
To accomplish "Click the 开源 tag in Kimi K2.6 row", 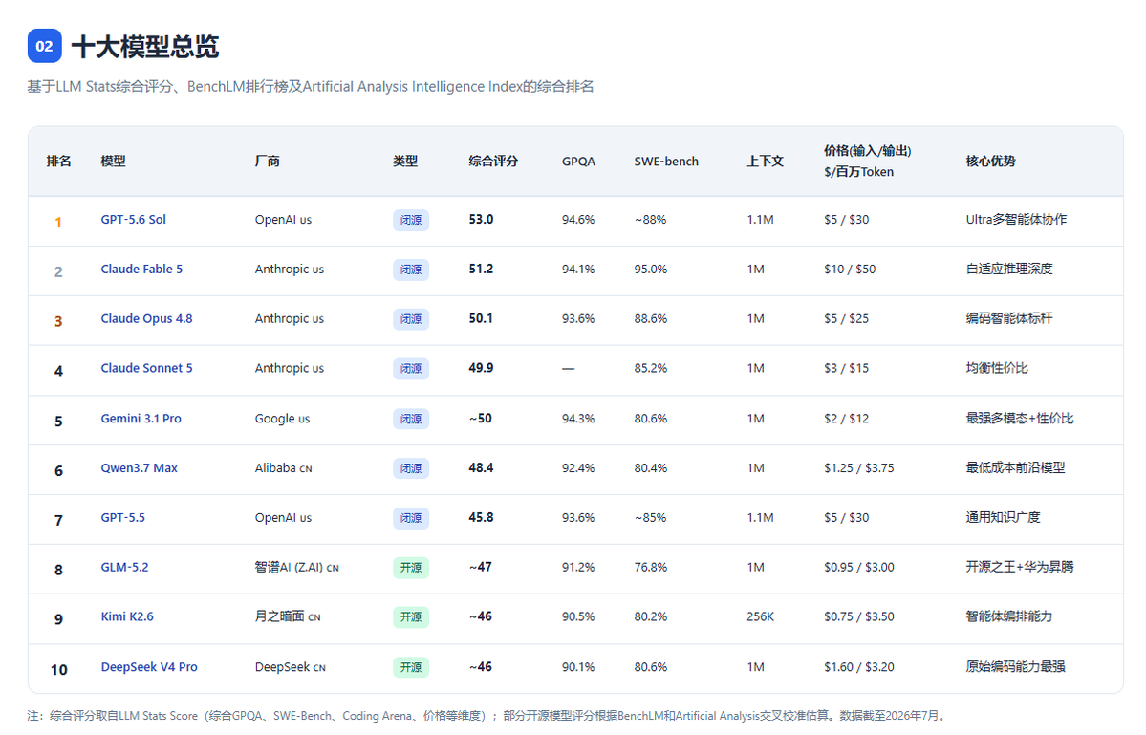I will tap(411, 617).
